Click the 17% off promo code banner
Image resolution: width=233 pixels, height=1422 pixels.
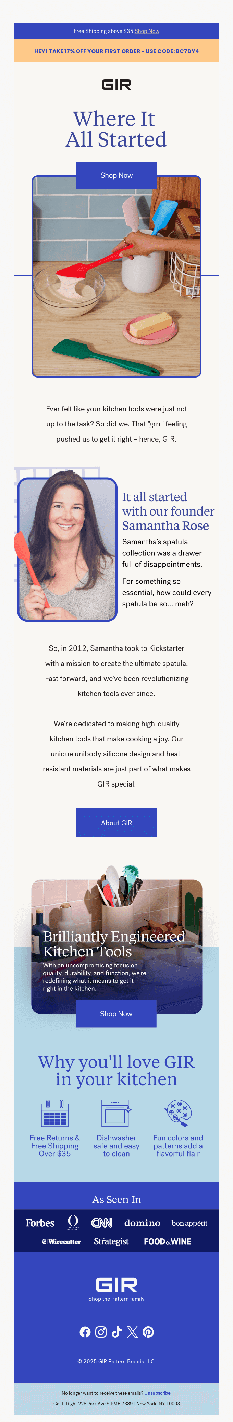click(116, 51)
